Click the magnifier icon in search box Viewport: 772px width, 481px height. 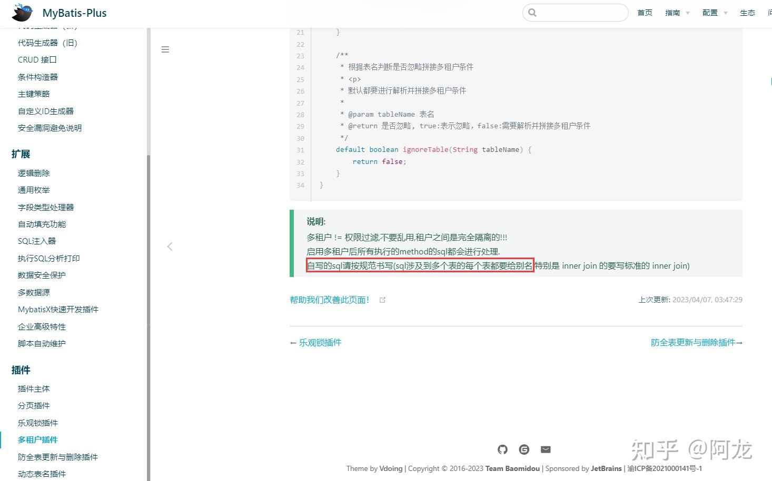[532, 13]
